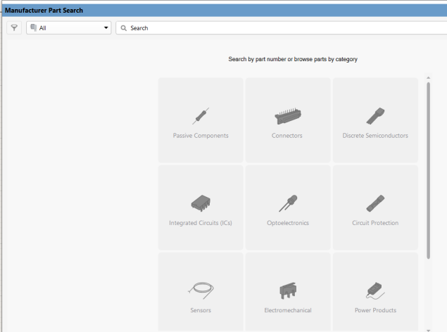447x332 pixels.
Task: Click the Manufacturer Part Search title bar
Action: pos(211,10)
